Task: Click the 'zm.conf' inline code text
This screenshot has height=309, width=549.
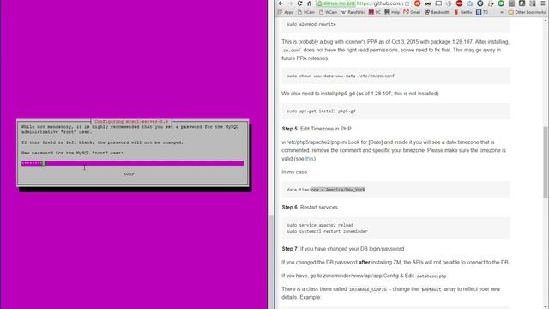Action: 292,51
